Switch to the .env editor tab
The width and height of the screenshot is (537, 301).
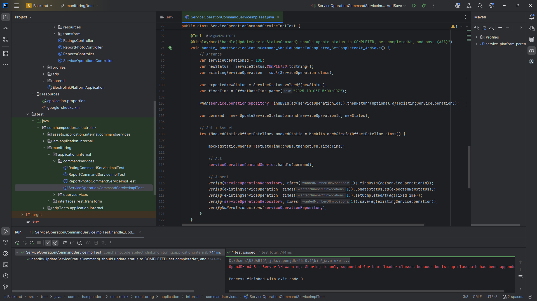tap(167, 17)
